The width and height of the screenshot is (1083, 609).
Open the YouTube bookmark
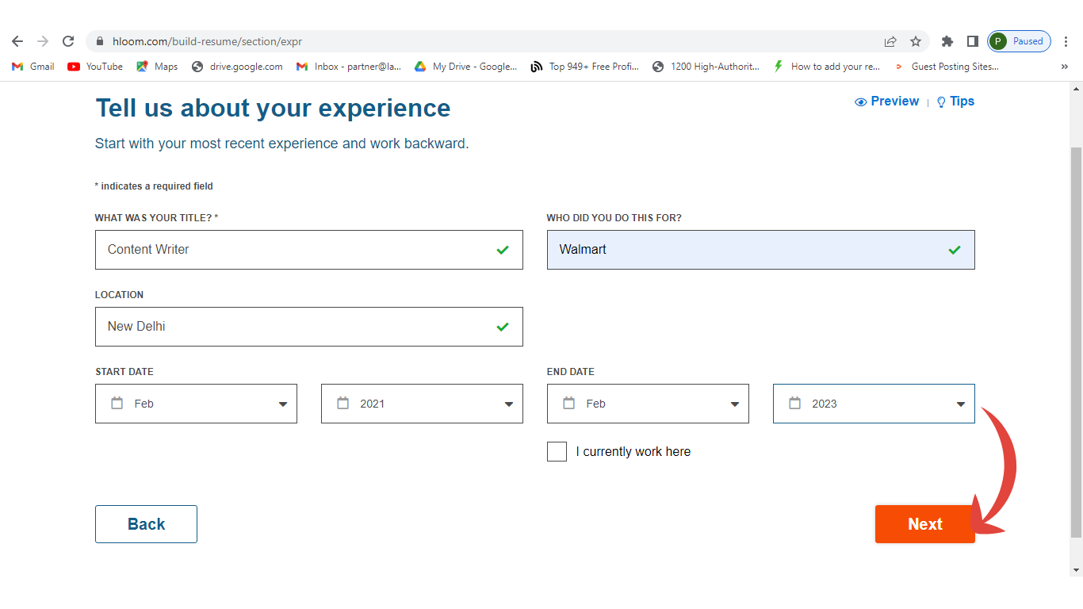[x=95, y=67]
